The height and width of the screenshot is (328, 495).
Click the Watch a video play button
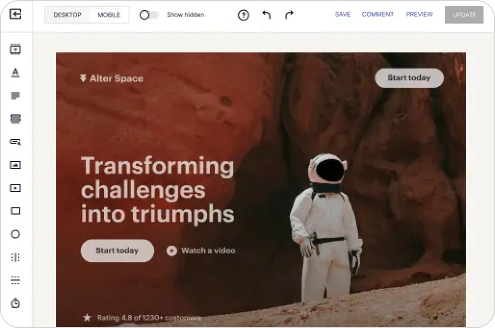tap(172, 250)
